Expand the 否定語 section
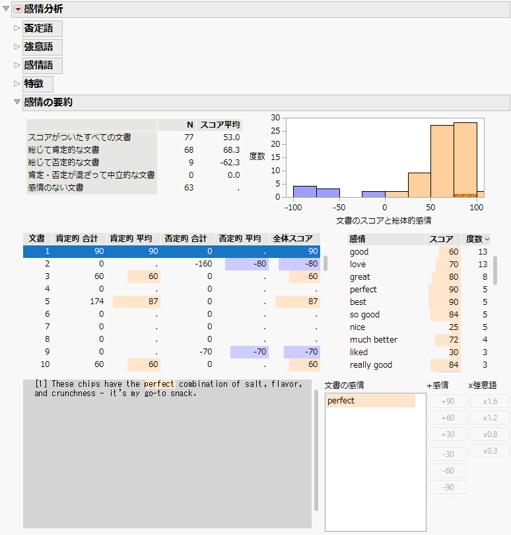The image size is (511, 535). [17, 28]
